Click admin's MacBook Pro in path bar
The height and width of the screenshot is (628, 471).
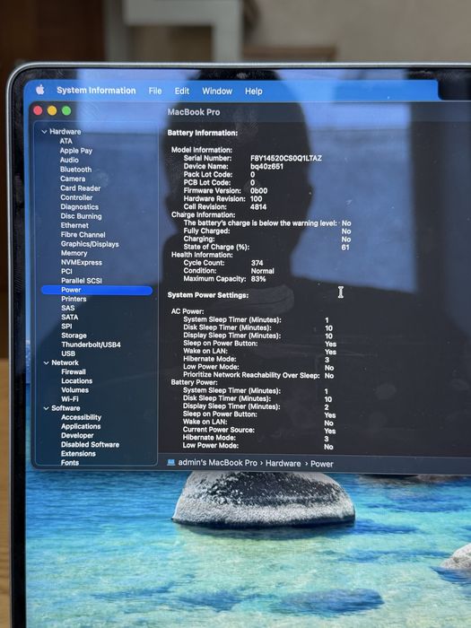217,463
